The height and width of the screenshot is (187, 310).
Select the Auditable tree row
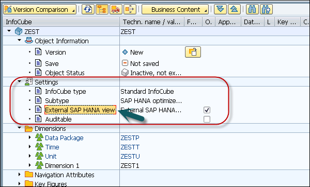coord(58,119)
